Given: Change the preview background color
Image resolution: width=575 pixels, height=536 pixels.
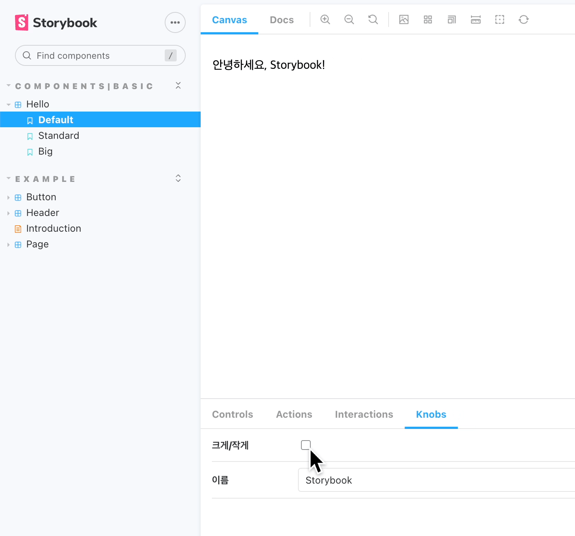Looking at the screenshot, I should [404, 19].
